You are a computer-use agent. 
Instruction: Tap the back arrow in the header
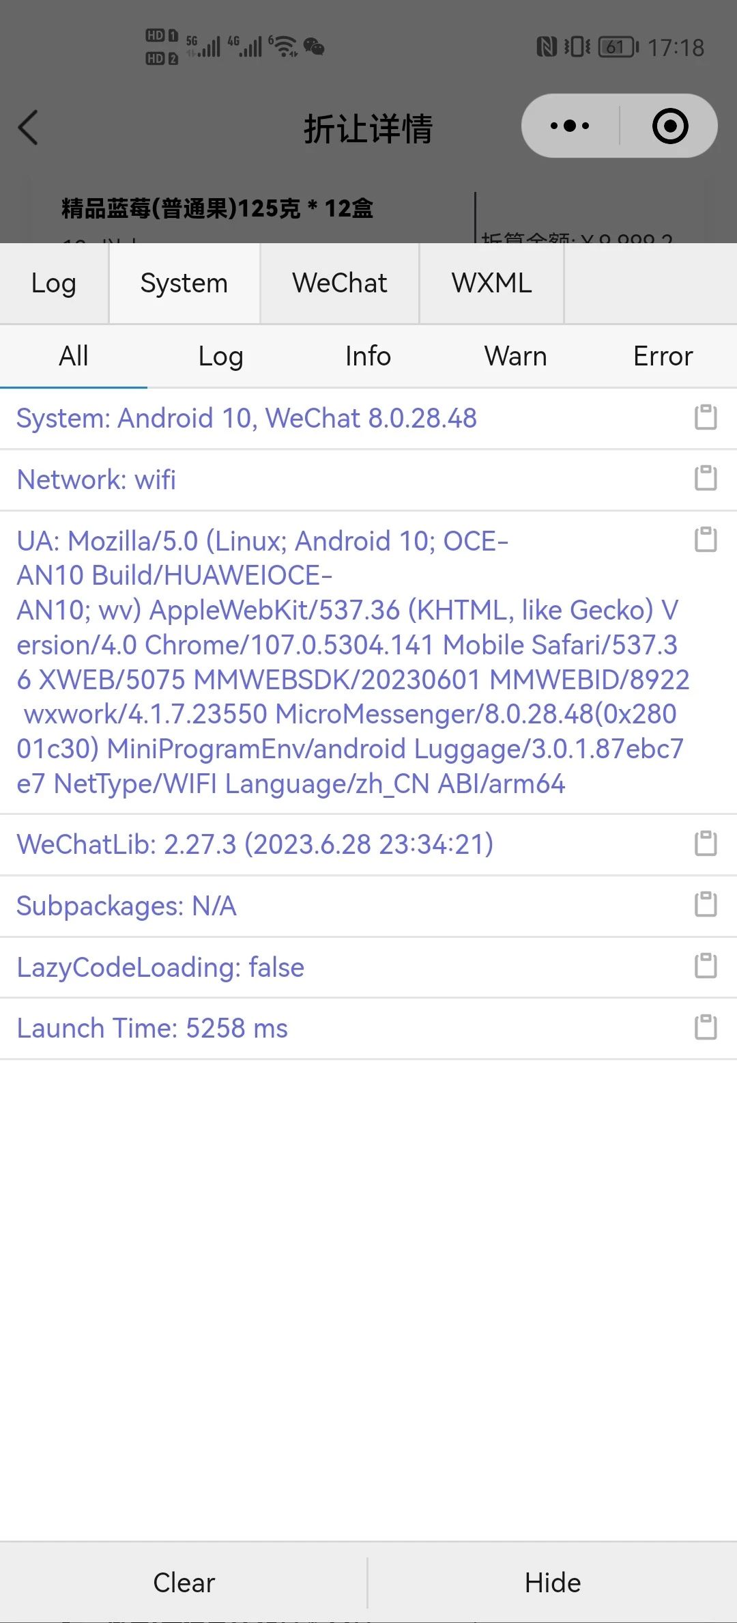(28, 128)
